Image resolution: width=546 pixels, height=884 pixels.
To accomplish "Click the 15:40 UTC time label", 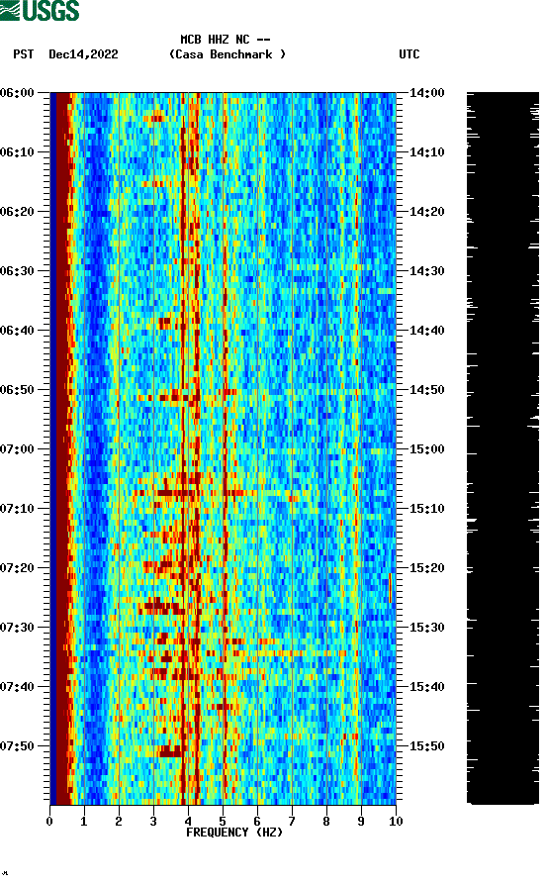I will (x=427, y=687).
